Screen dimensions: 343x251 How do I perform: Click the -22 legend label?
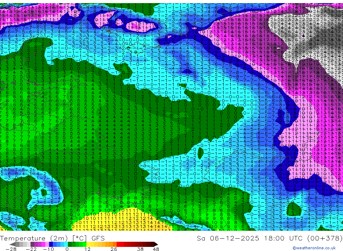click(x=31, y=249)
